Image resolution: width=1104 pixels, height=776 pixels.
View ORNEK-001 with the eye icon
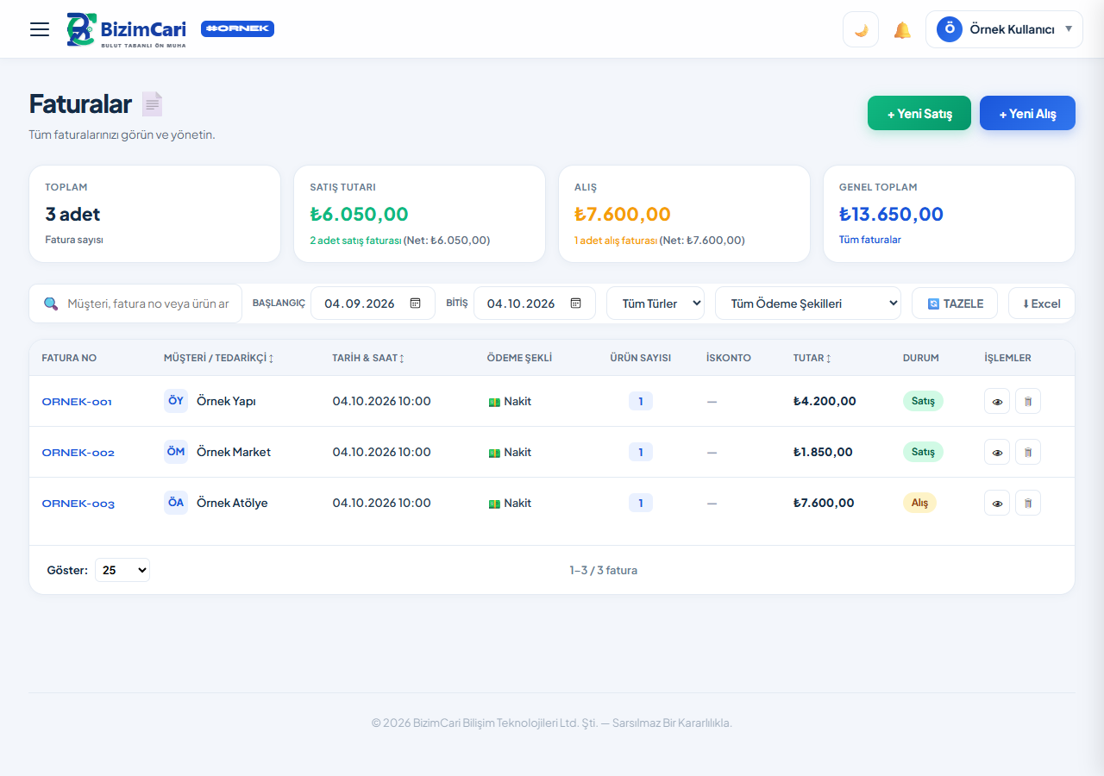point(997,402)
